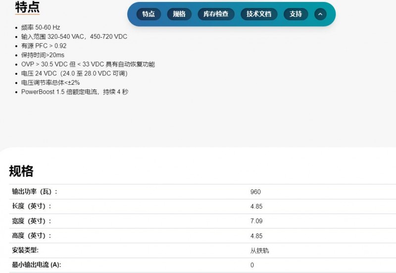Select label 安装类型
The width and height of the screenshot is (396, 273).
(25, 250)
